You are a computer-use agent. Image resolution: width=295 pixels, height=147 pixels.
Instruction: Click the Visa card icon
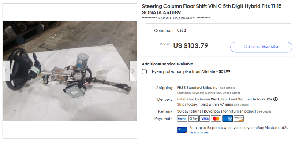(x=205, y=118)
